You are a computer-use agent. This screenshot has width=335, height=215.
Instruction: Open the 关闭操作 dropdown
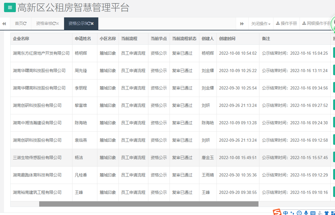[x=260, y=23]
